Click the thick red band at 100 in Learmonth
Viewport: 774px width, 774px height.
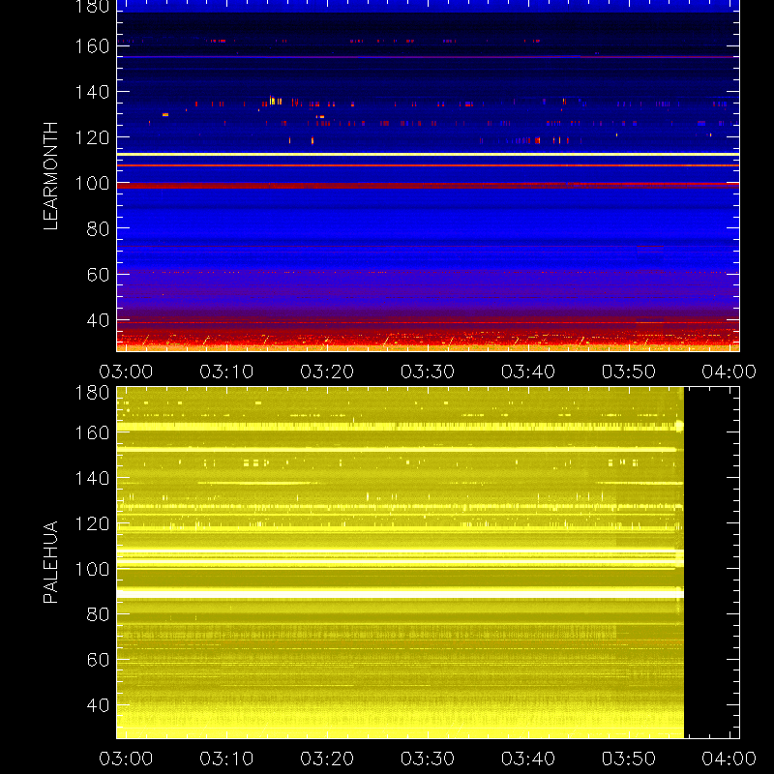tap(428, 186)
